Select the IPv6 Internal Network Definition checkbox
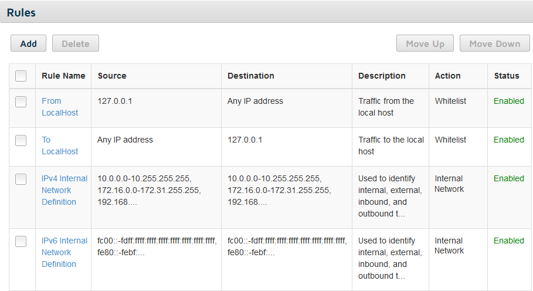The height and width of the screenshot is (291, 533). (21, 241)
